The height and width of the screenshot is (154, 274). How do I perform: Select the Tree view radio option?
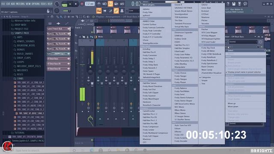203,84
